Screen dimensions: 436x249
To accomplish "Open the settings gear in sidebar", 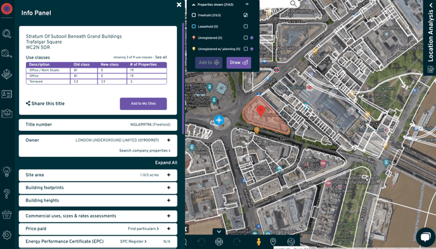I will [x=7, y=235].
